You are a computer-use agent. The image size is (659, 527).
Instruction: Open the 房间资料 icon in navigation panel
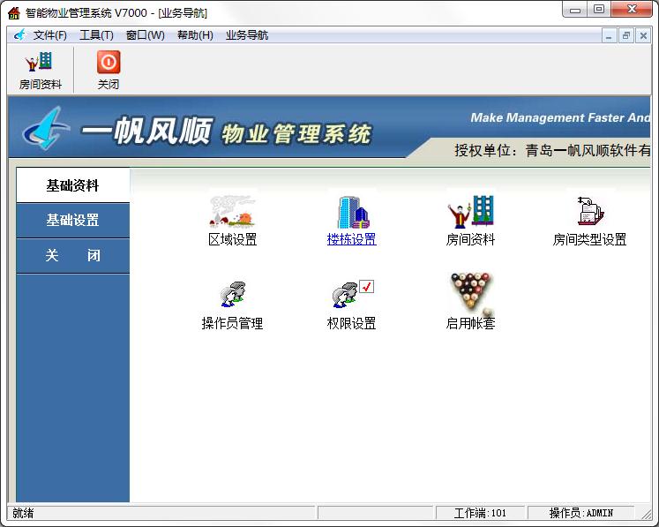click(x=471, y=212)
